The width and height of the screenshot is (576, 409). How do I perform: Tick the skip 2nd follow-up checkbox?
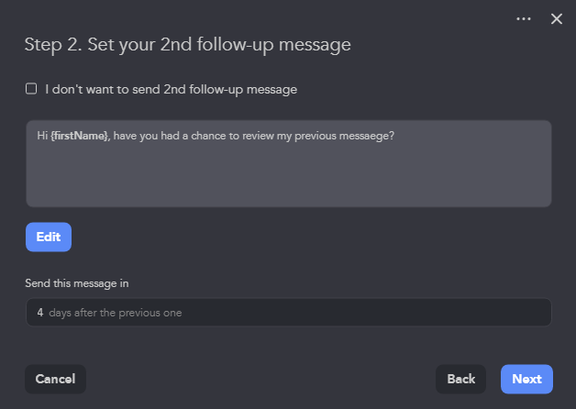[x=31, y=89]
